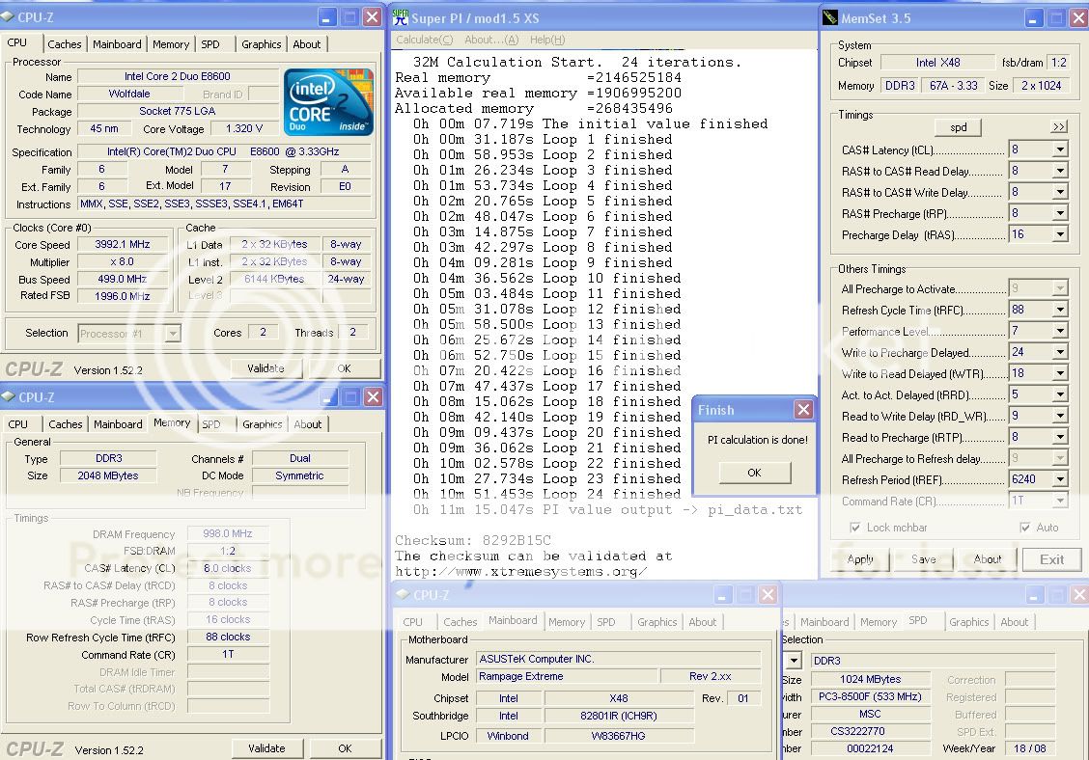Viewport: 1089px width, 760px height.
Task: Toggle the Auto checkbox in MemSet
Action: point(1024,528)
